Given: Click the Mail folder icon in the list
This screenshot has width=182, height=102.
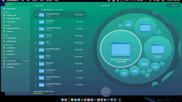Looking at the screenshot, I should click(x=42, y=43).
